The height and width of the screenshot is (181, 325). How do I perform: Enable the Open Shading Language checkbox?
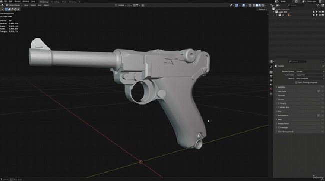(296, 82)
